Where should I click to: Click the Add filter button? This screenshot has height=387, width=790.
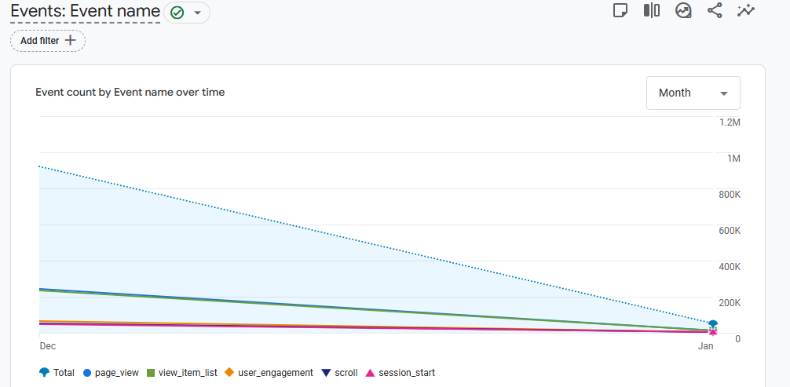pos(48,40)
